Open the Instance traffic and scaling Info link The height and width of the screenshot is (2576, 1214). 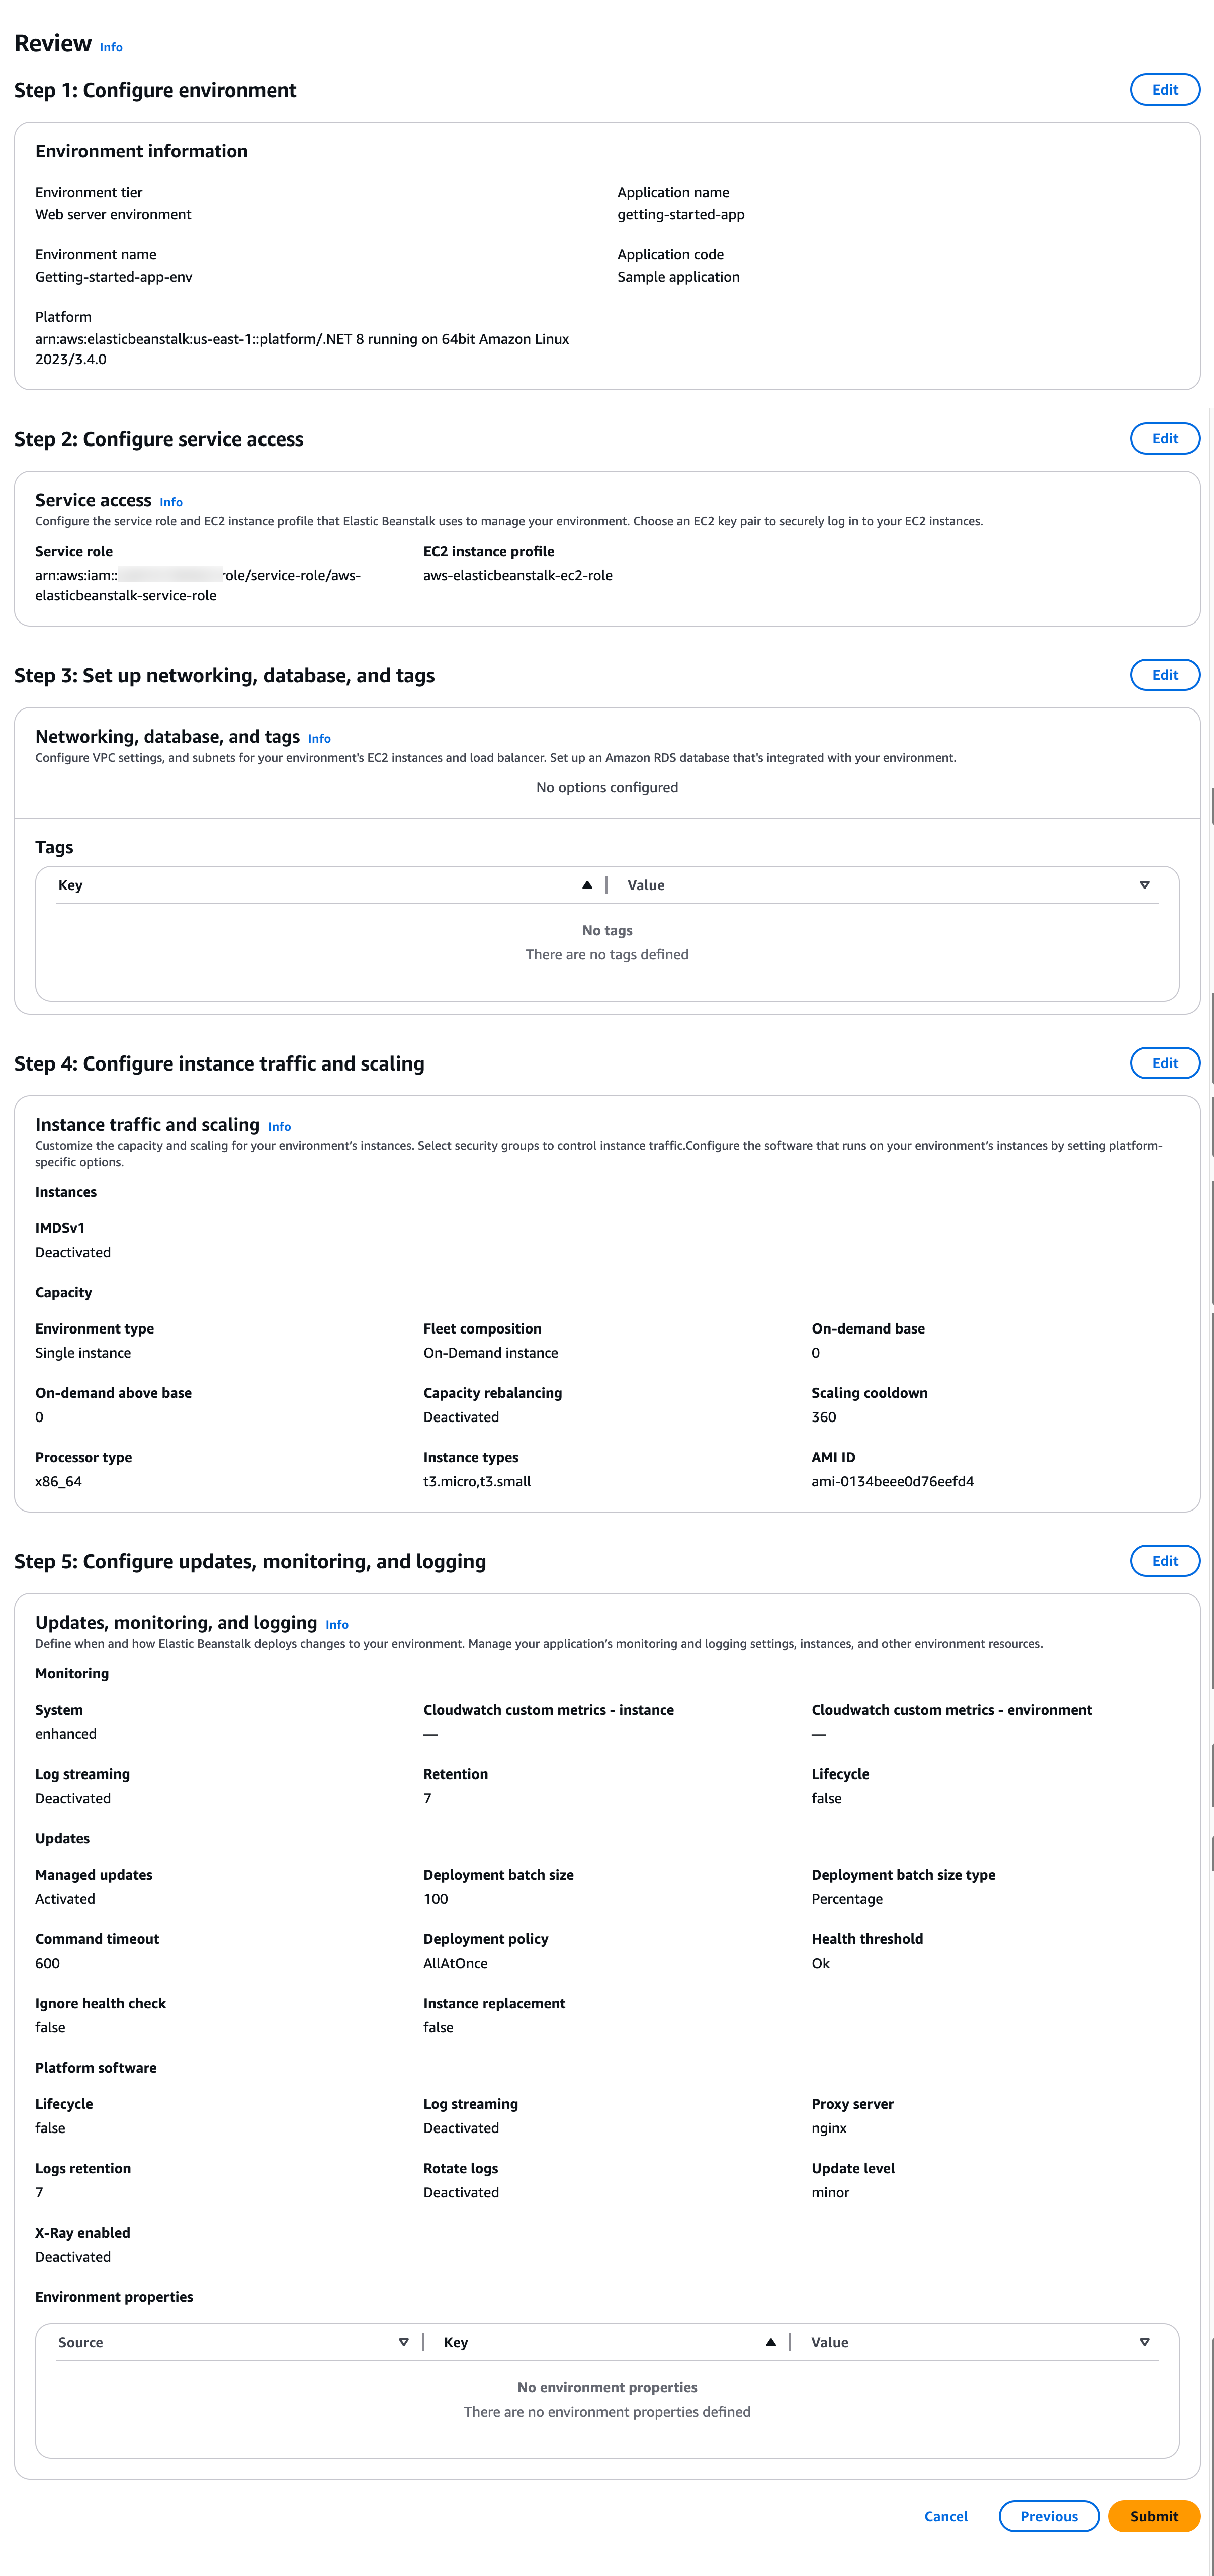coord(279,1126)
